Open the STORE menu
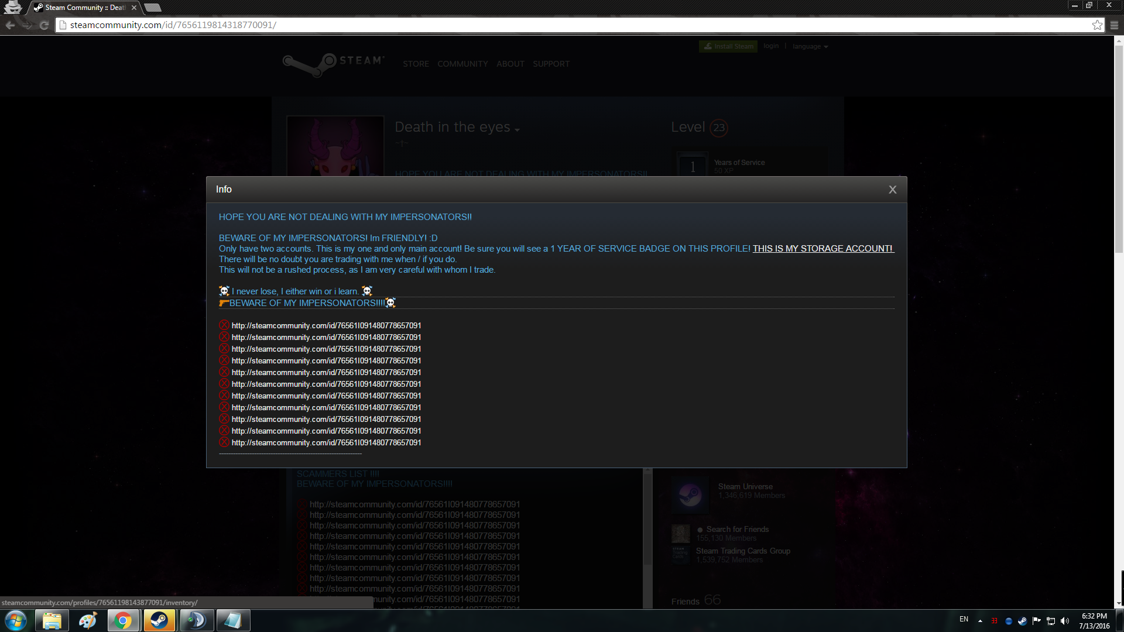The width and height of the screenshot is (1124, 632). coord(416,64)
